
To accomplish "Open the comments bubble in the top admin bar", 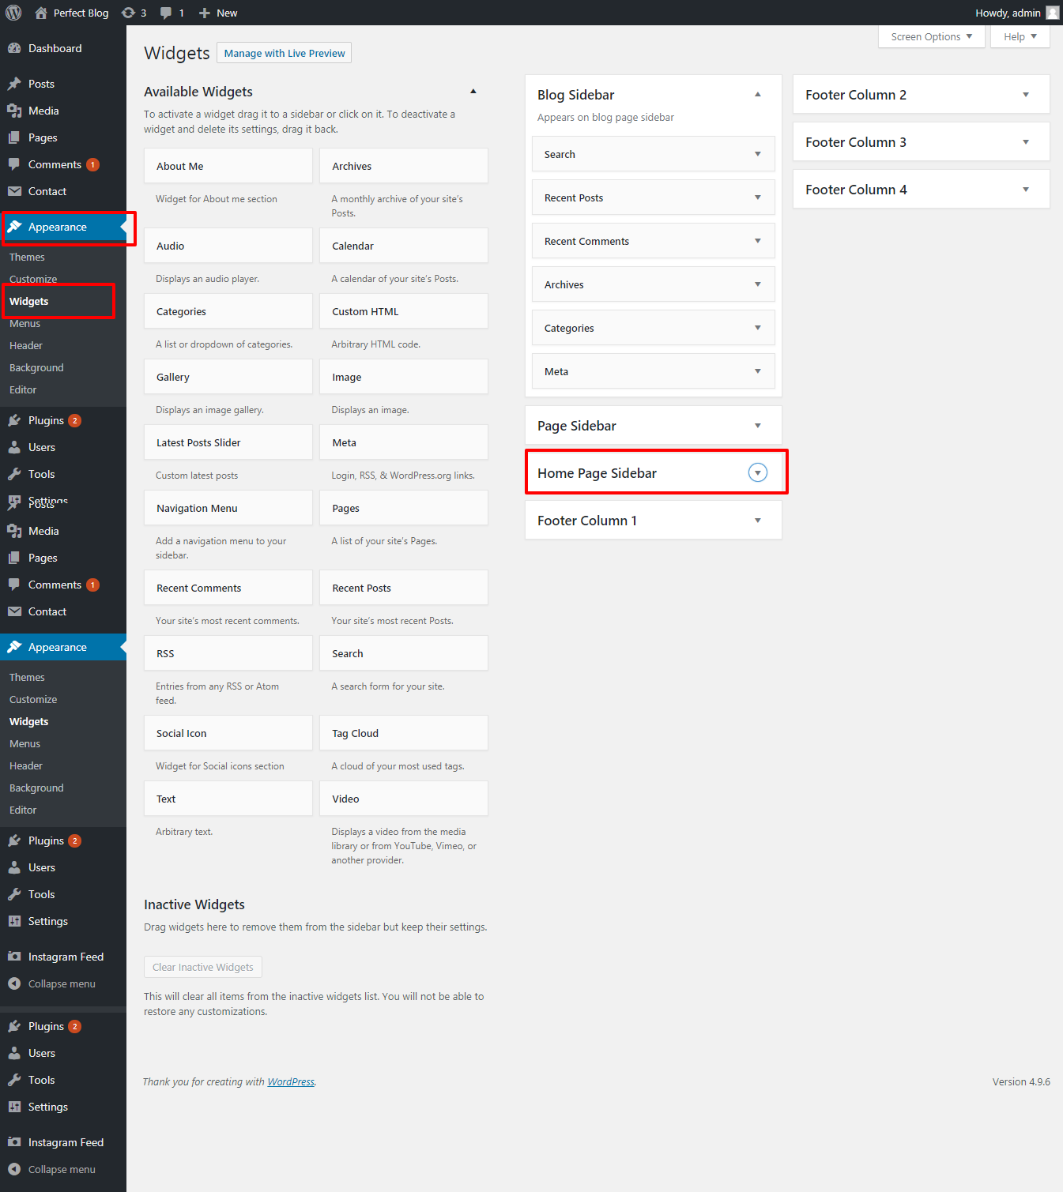I will (166, 13).
